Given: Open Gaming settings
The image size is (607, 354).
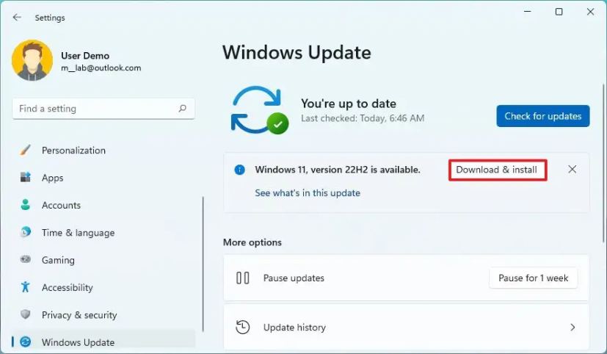Looking at the screenshot, I should tap(58, 260).
